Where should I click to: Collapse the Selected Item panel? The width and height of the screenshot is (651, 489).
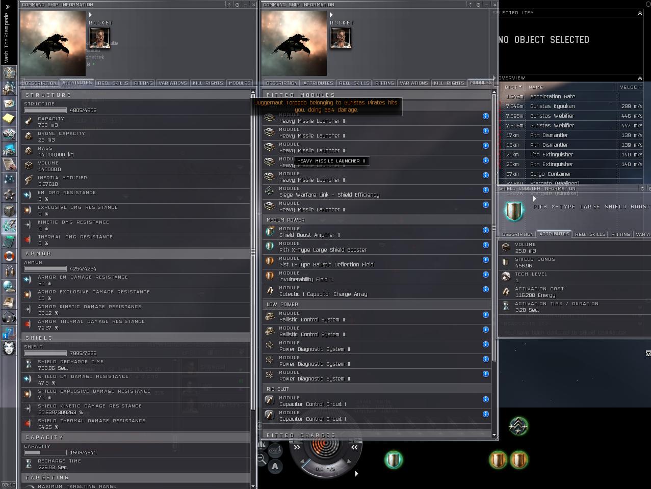point(640,13)
